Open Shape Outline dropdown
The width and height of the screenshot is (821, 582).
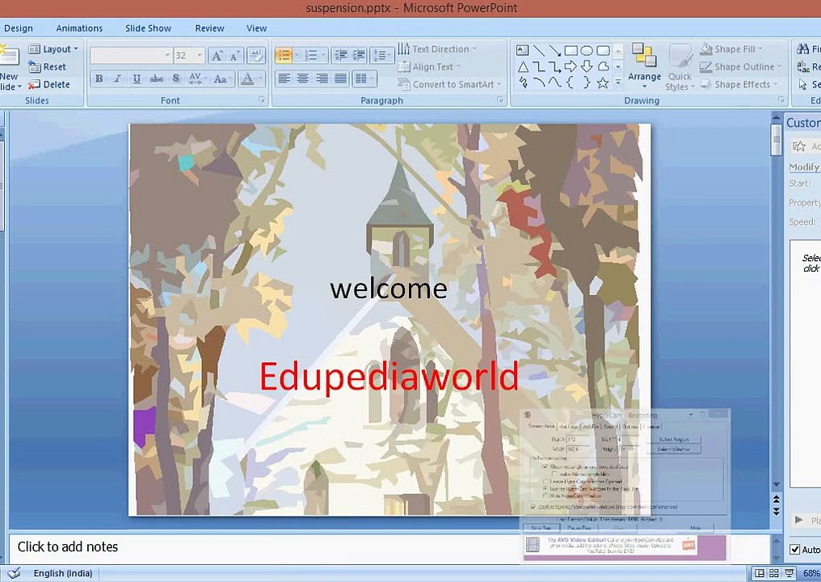(x=740, y=66)
